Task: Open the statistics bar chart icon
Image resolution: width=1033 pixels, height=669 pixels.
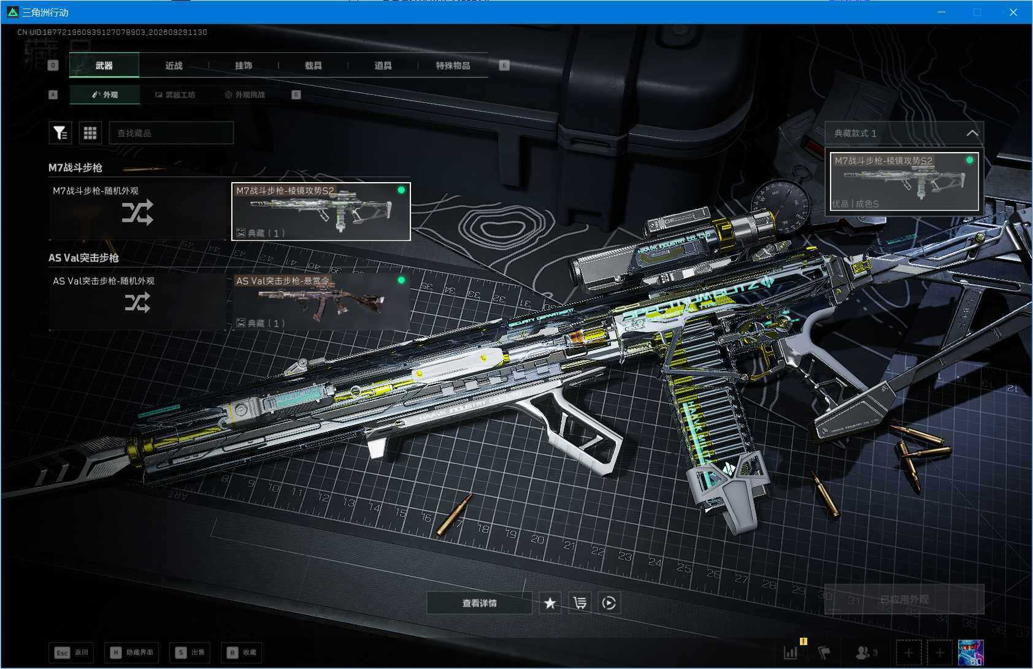Action: point(791,652)
